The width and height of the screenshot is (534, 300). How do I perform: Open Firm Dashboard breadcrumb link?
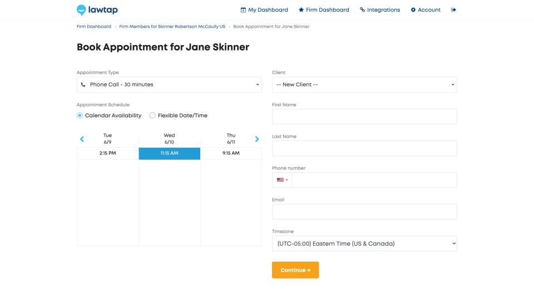pos(94,27)
